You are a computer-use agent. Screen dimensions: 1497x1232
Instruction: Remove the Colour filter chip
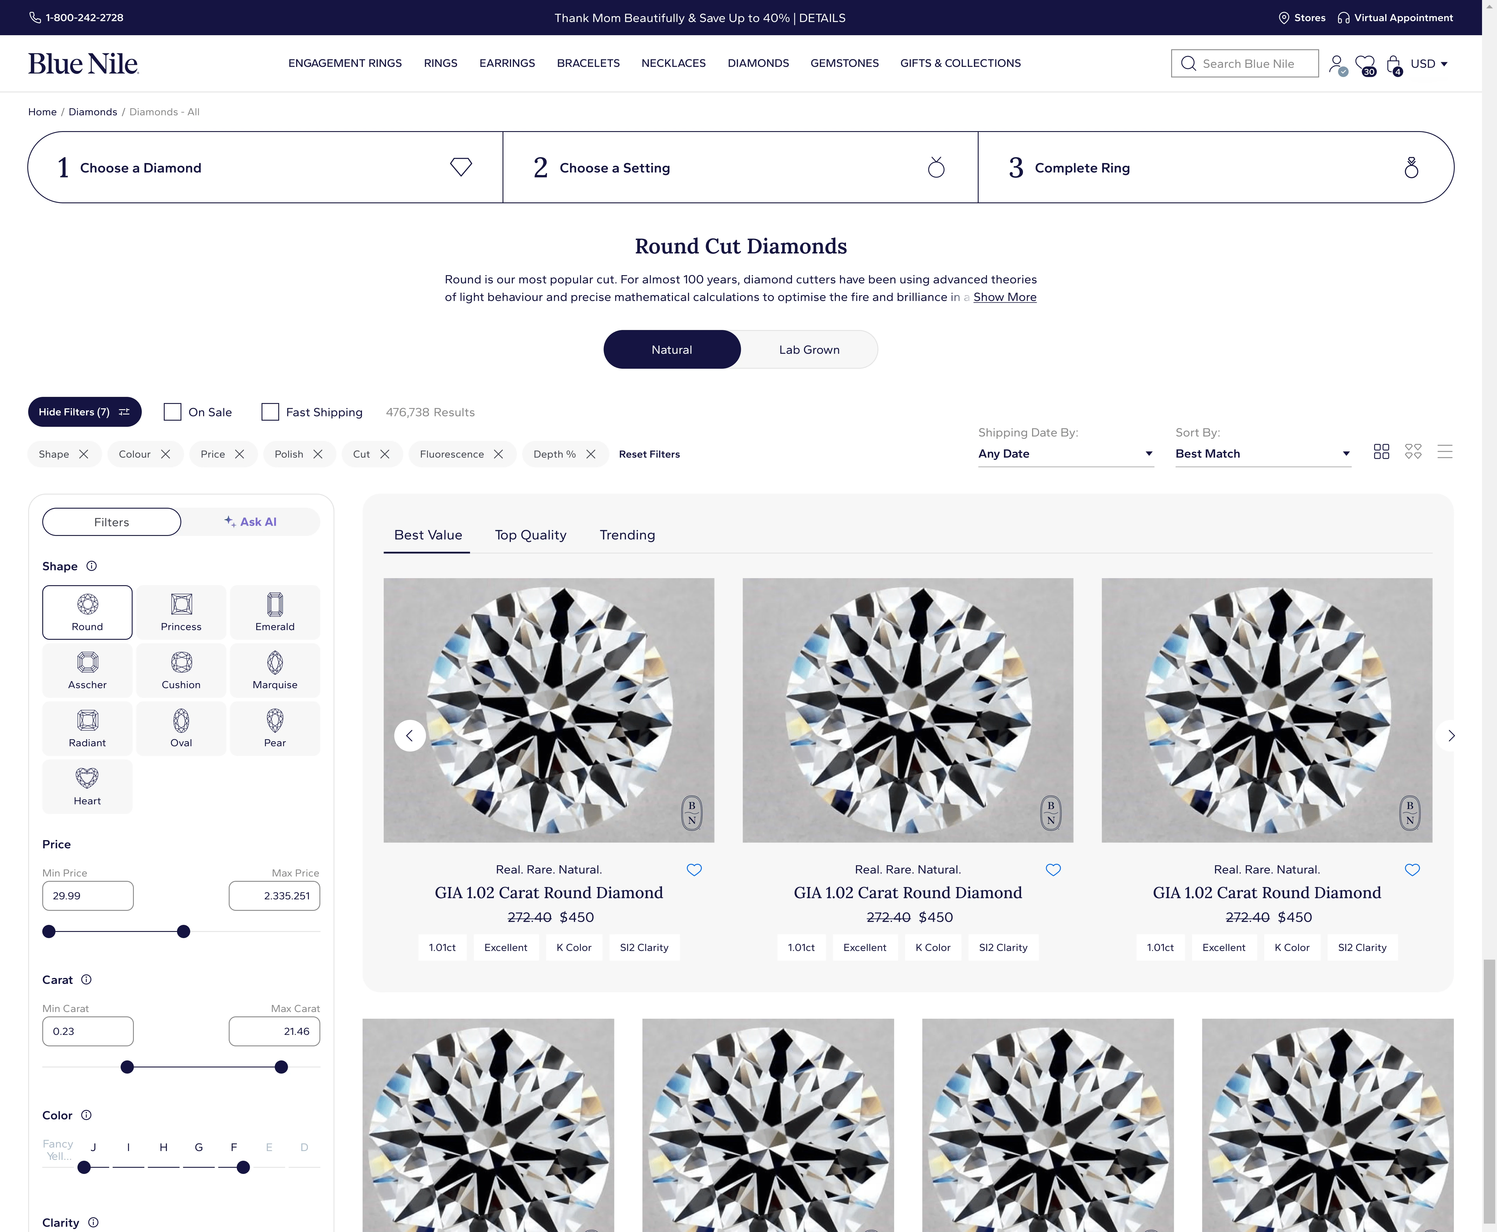(166, 454)
